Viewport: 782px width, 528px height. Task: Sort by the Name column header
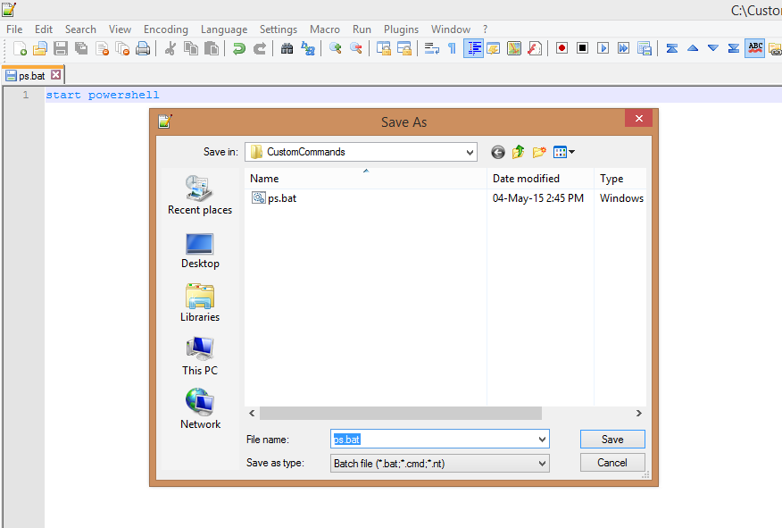pos(366,179)
